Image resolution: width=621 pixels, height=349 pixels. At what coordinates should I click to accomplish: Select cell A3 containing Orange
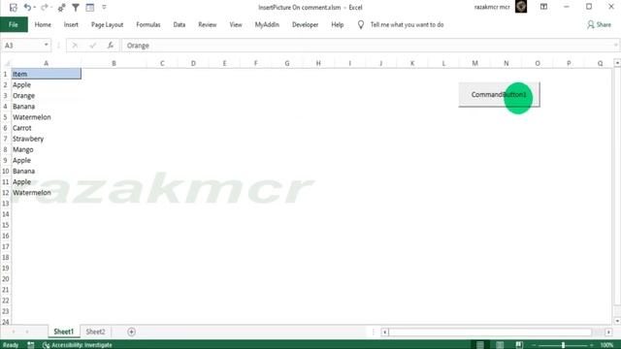pos(46,96)
